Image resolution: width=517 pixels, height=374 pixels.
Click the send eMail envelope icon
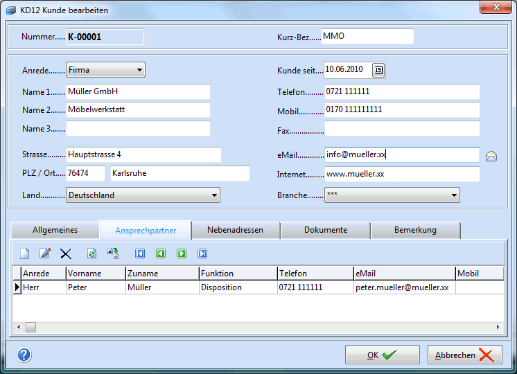[x=491, y=156]
